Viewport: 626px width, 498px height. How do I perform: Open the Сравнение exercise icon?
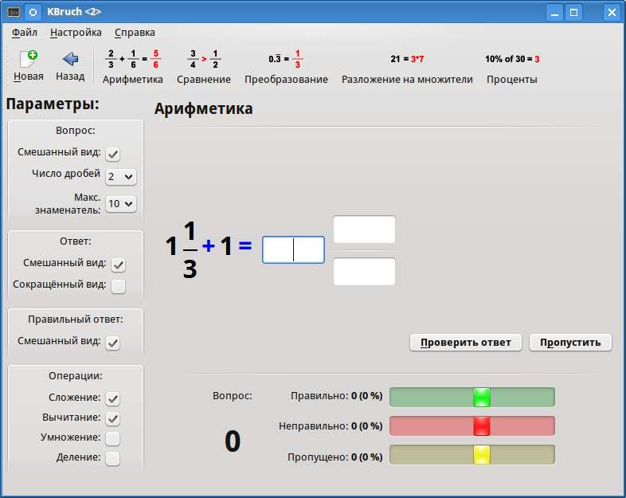[x=204, y=59]
